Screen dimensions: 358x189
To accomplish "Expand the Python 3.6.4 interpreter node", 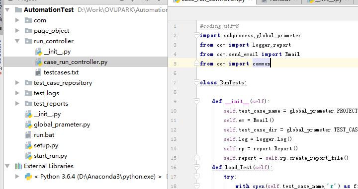I will click(x=17, y=177).
